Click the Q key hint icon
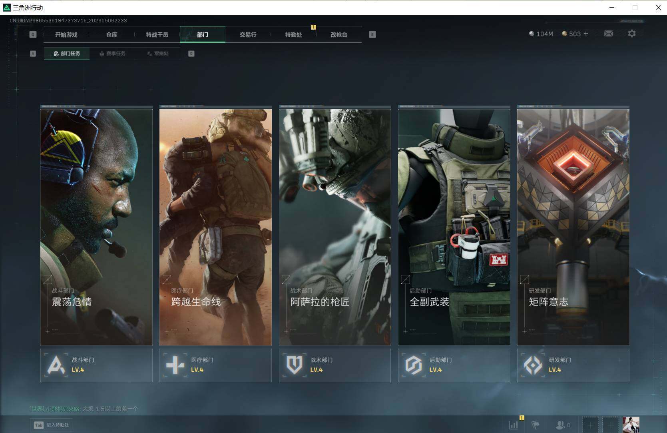The image size is (667, 433). [33, 34]
